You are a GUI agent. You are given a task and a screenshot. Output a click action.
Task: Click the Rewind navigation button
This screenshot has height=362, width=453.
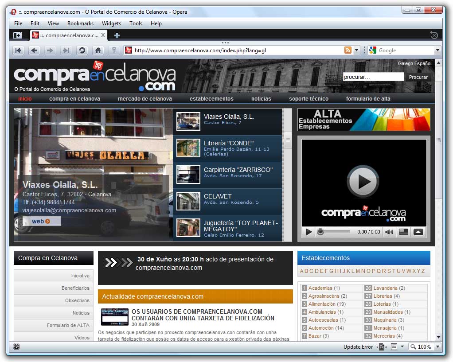18,51
